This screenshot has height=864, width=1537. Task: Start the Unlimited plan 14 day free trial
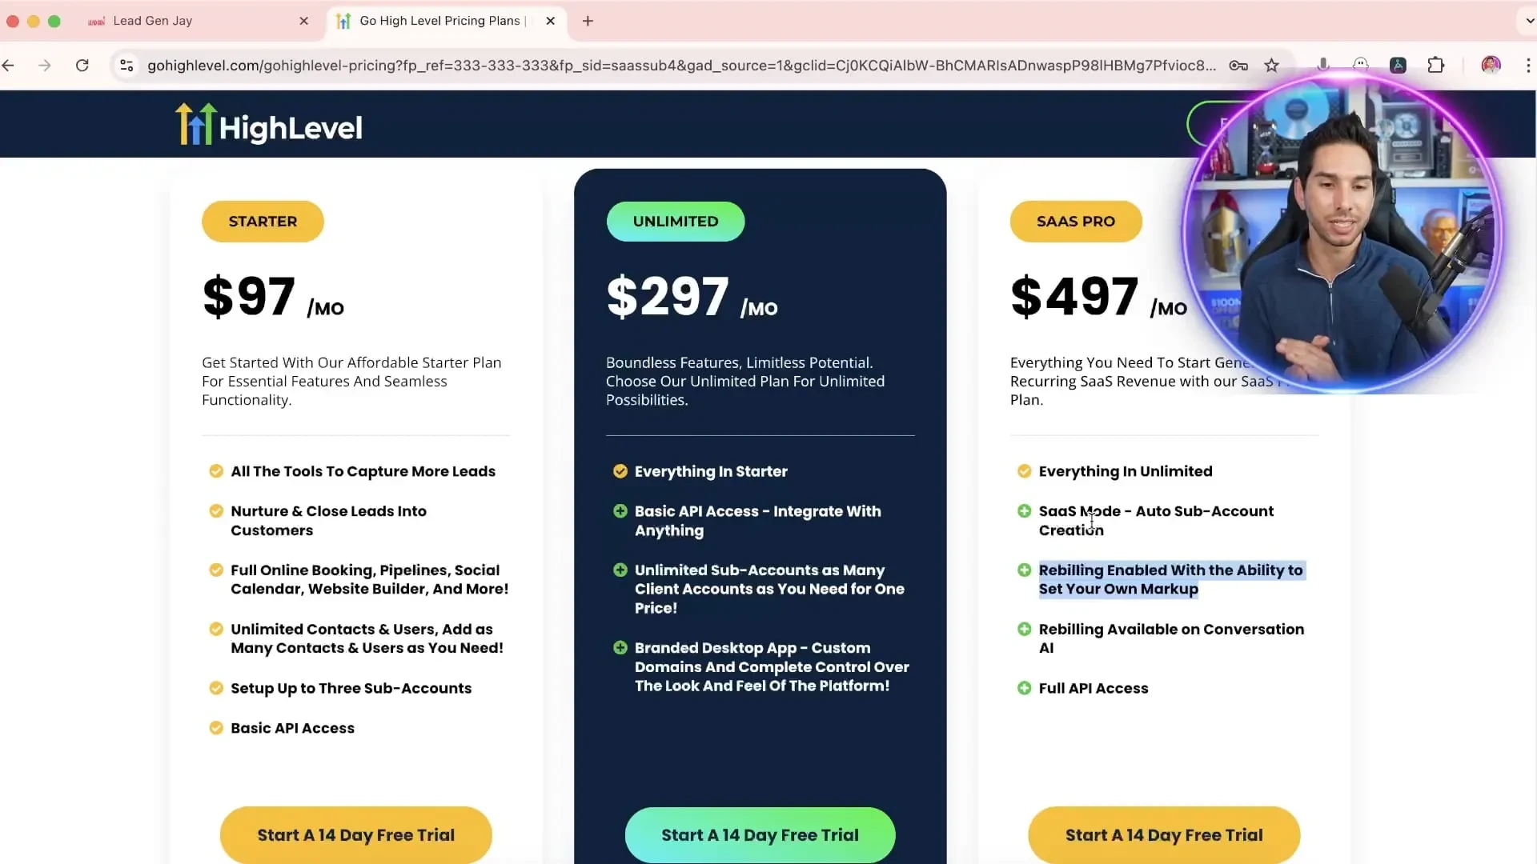pyautogui.click(x=760, y=835)
